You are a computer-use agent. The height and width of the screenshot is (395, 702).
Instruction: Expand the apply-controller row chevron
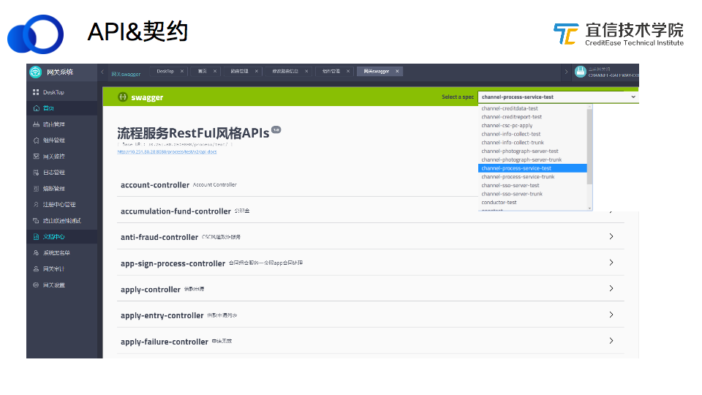(x=611, y=288)
